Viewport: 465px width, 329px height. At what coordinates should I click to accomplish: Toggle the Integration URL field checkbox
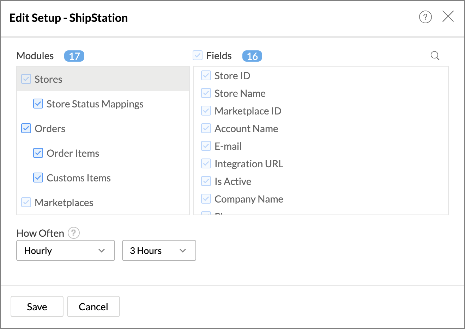(x=206, y=163)
